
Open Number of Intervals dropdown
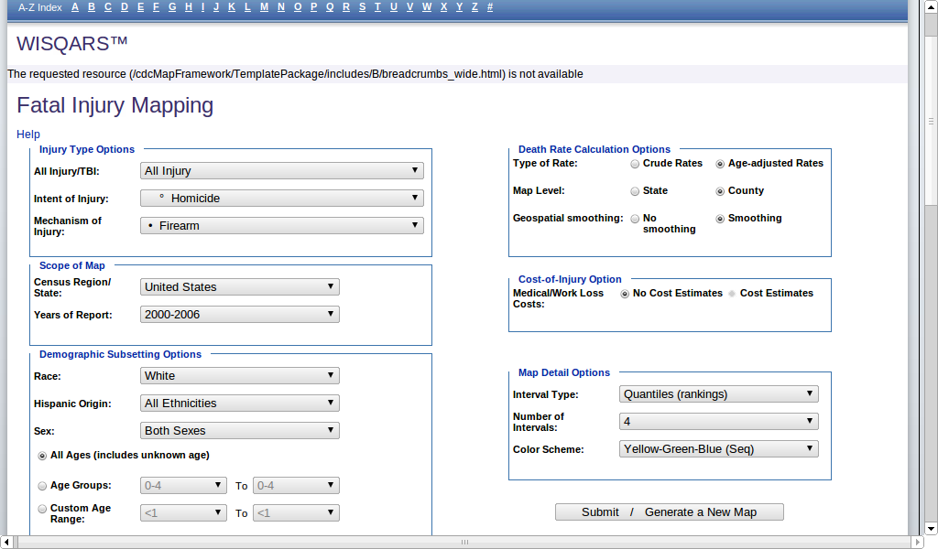717,421
